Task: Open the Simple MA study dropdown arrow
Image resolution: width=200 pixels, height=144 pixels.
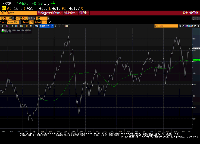Action: coord(20,22)
